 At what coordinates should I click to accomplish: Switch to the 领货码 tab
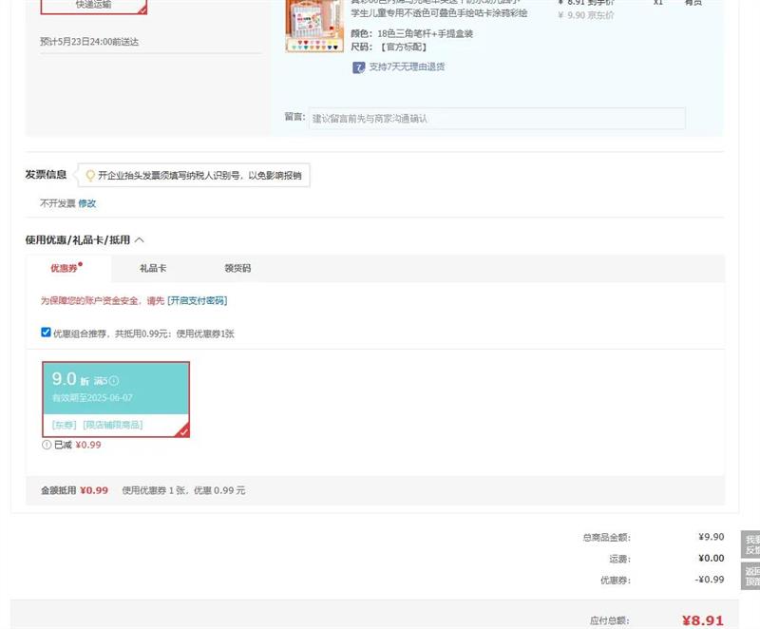(237, 269)
